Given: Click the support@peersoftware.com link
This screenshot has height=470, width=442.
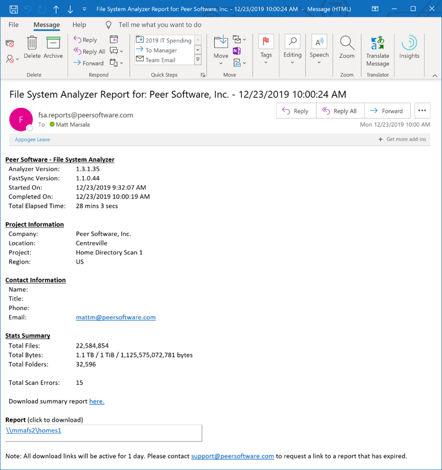Looking at the screenshot, I should coord(232,456).
